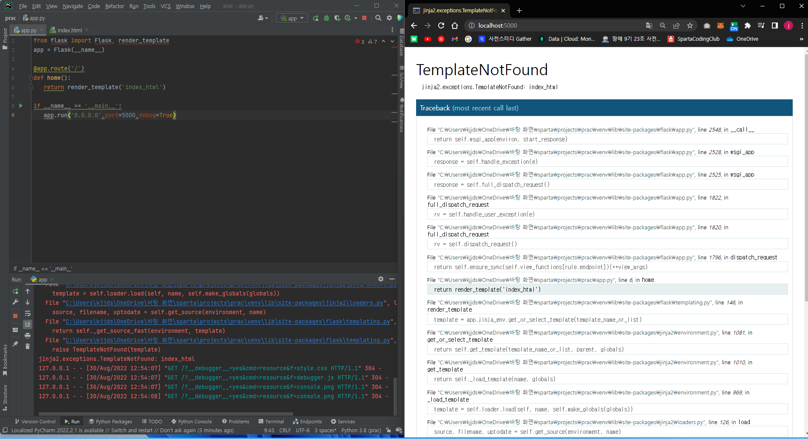Open the File menu in PyCharm

[23, 6]
